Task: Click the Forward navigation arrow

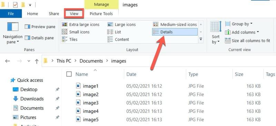Action: (x=19, y=61)
